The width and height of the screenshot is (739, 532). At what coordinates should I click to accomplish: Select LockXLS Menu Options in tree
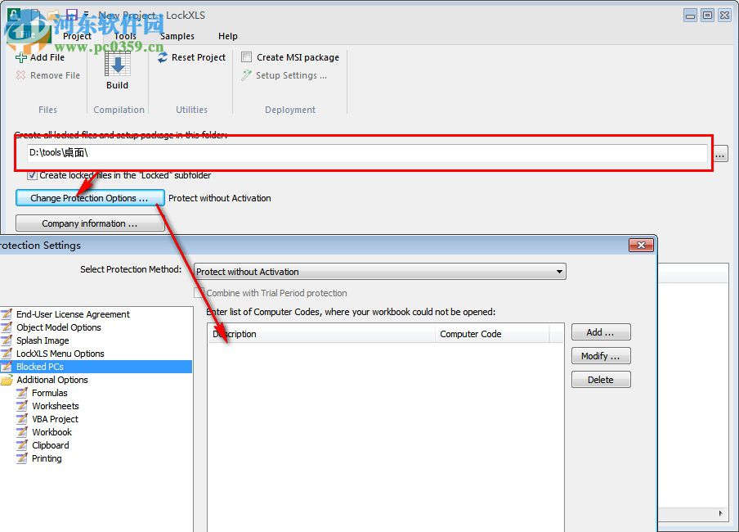pyautogui.click(x=60, y=354)
